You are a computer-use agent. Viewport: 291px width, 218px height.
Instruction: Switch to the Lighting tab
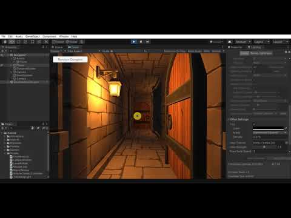point(255,47)
